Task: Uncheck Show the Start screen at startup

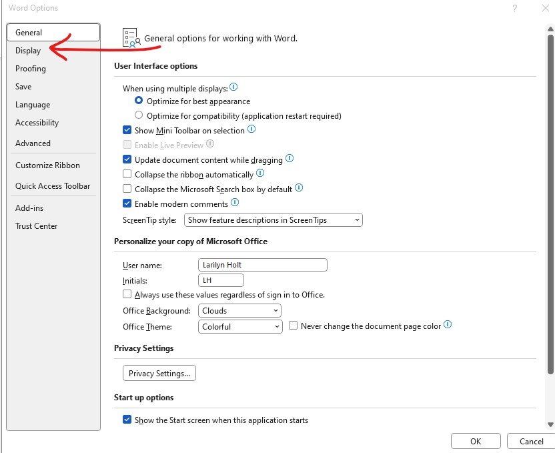Action: pyautogui.click(x=127, y=420)
